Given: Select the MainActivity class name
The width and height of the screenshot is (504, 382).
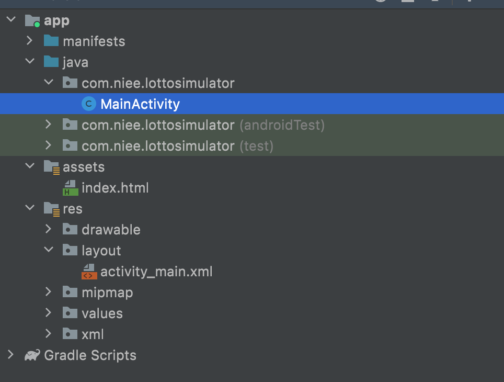Looking at the screenshot, I should [140, 104].
